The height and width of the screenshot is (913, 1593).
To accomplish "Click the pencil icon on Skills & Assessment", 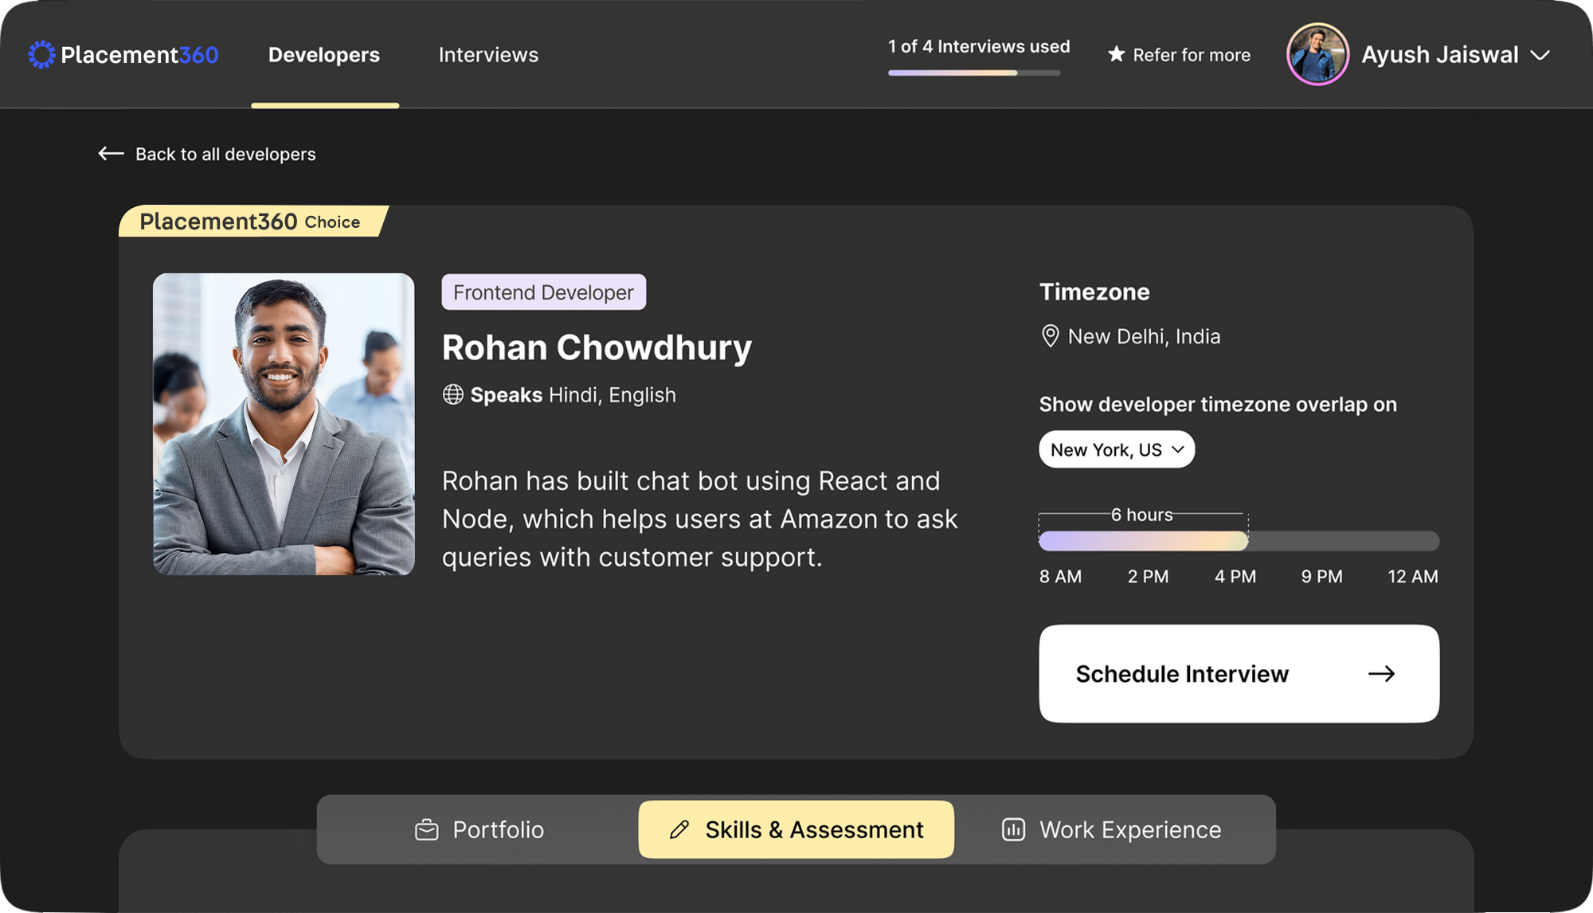I will click(679, 830).
